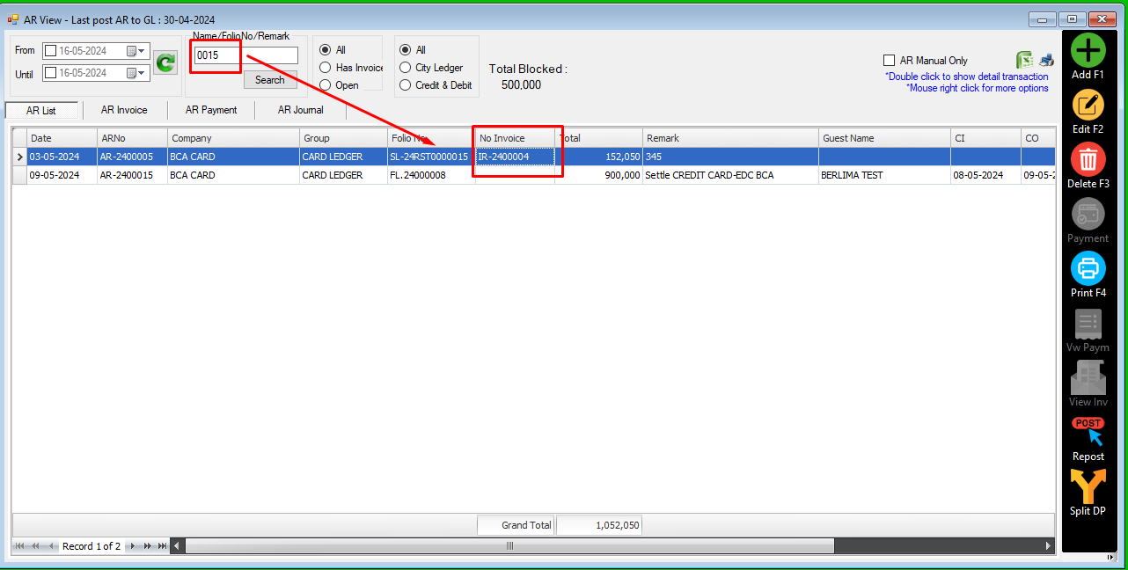Sort by Group column header

pyautogui.click(x=343, y=138)
